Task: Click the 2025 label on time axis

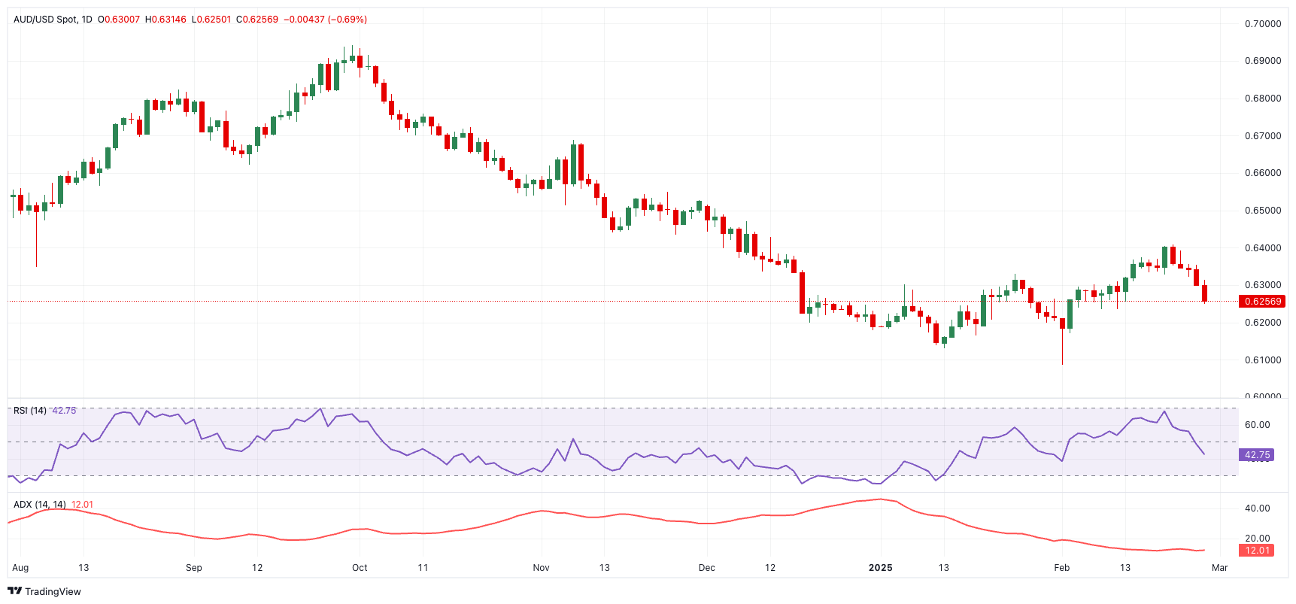Action: coord(880,568)
